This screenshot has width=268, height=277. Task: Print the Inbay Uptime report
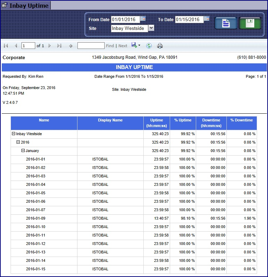160,46
